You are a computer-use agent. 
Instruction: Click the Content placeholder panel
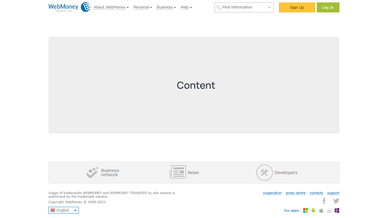[194, 85]
